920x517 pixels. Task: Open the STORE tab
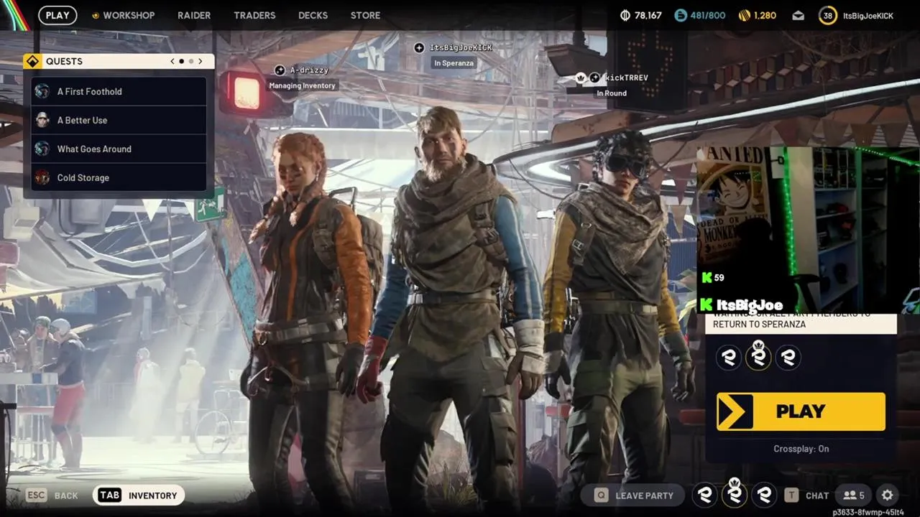click(365, 15)
